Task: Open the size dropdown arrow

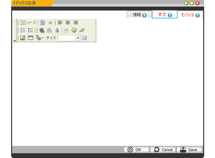Action: 78,38
